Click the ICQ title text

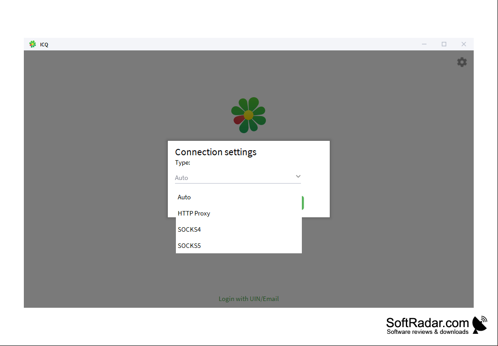(x=44, y=45)
